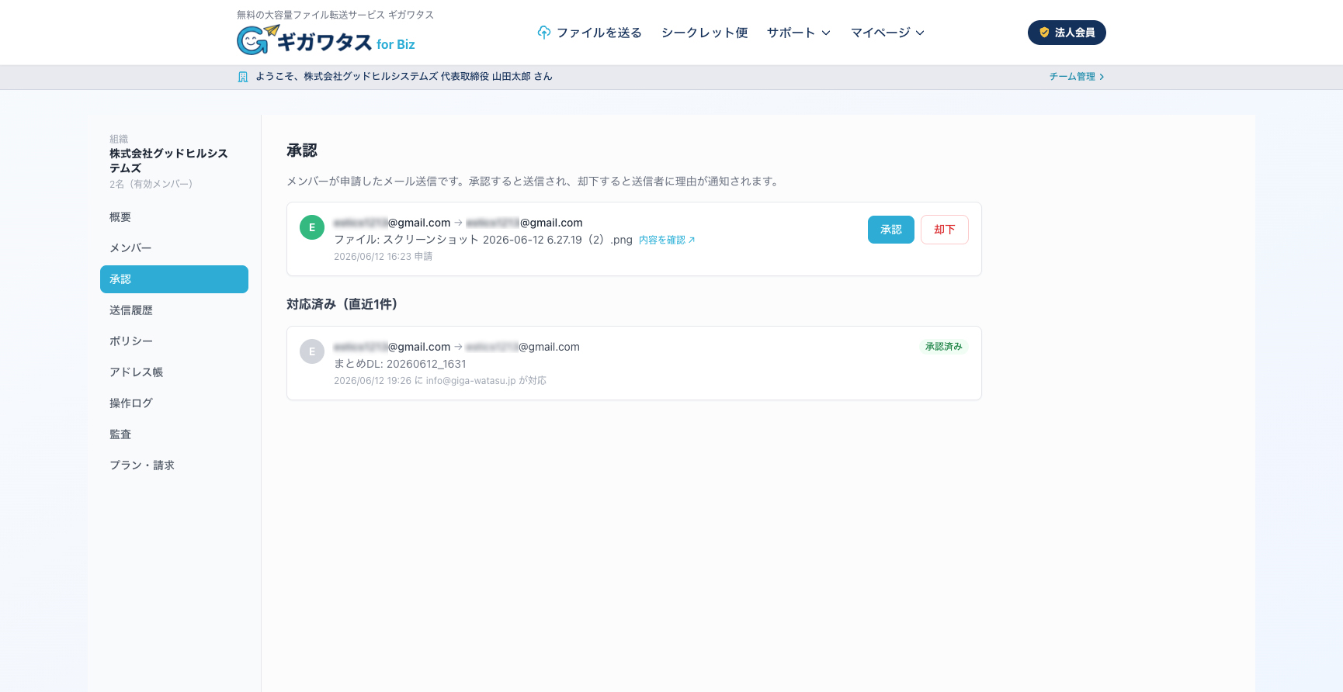Open the 内容を確認 link

click(667, 240)
